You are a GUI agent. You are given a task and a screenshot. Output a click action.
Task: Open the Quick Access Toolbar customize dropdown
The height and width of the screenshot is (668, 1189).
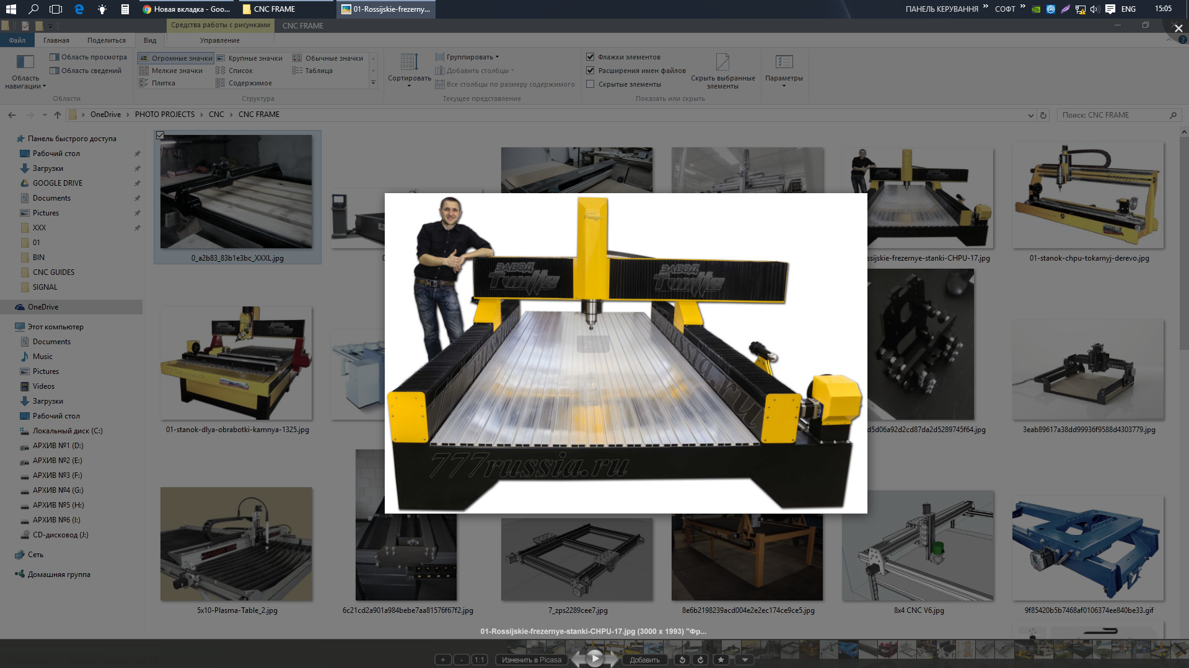click(50, 26)
